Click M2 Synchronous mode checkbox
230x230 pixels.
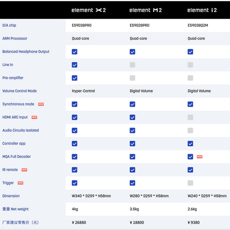coord(132,104)
